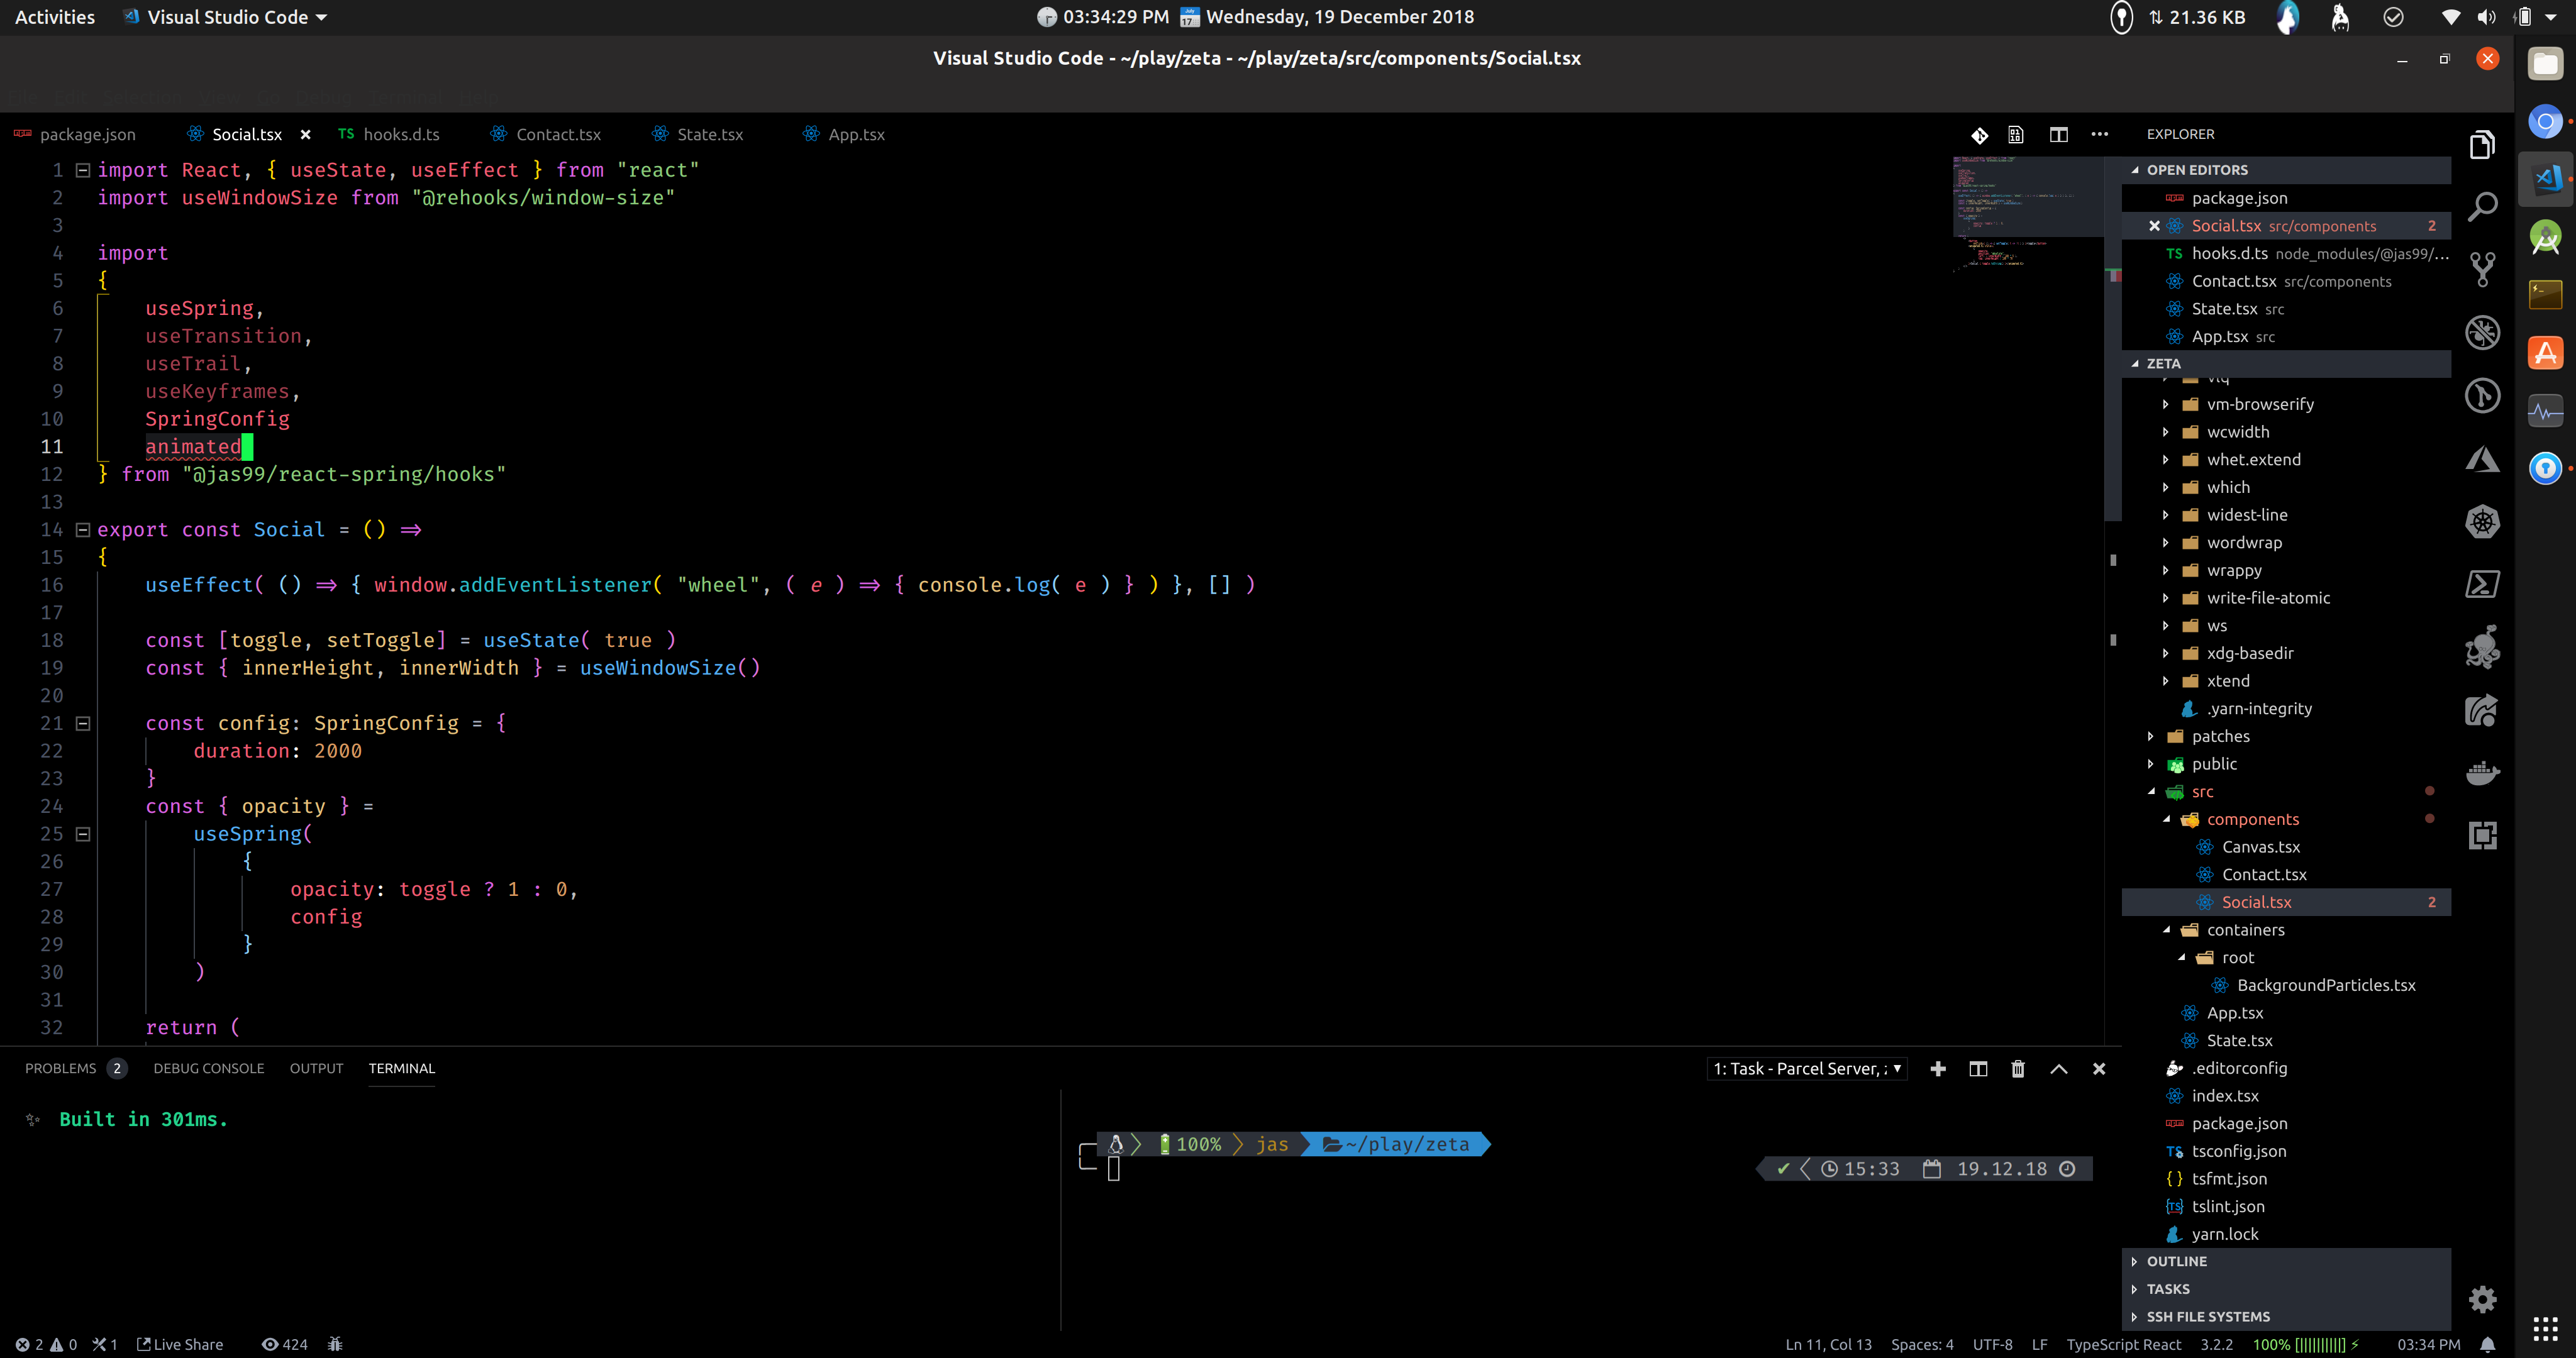Viewport: 2576px width, 1358px height.
Task: Close Social.tsx in Open Editors list
Action: pyautogui.click(x=2153, y=226)
